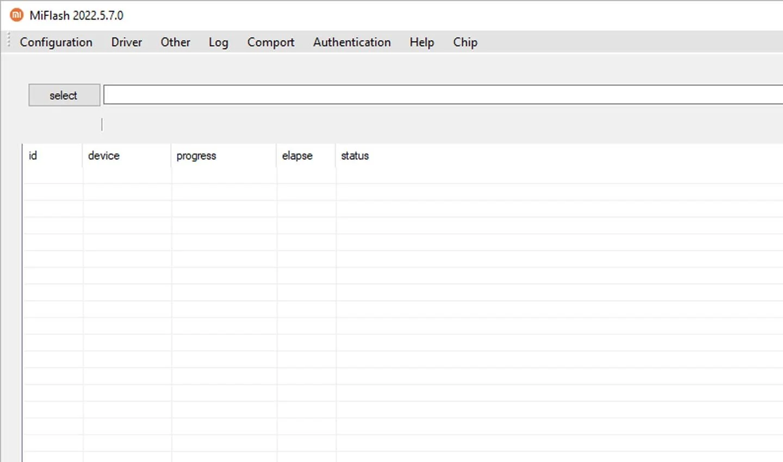Open the Help menu
783x462 pixels.
(x=422, y=42)
